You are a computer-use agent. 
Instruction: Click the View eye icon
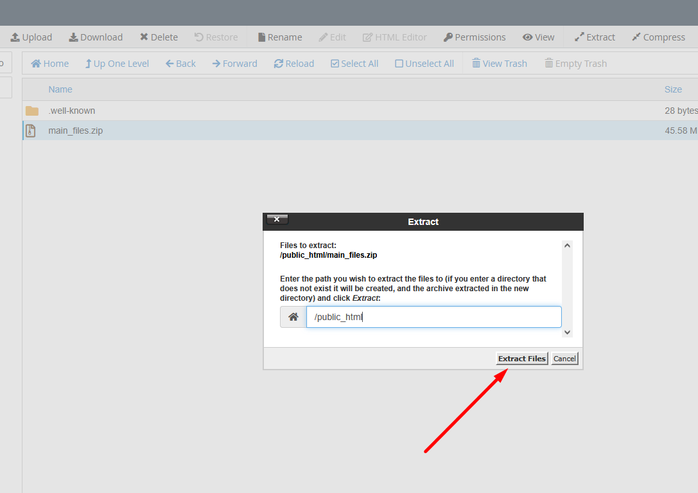[x=528, y=37]
